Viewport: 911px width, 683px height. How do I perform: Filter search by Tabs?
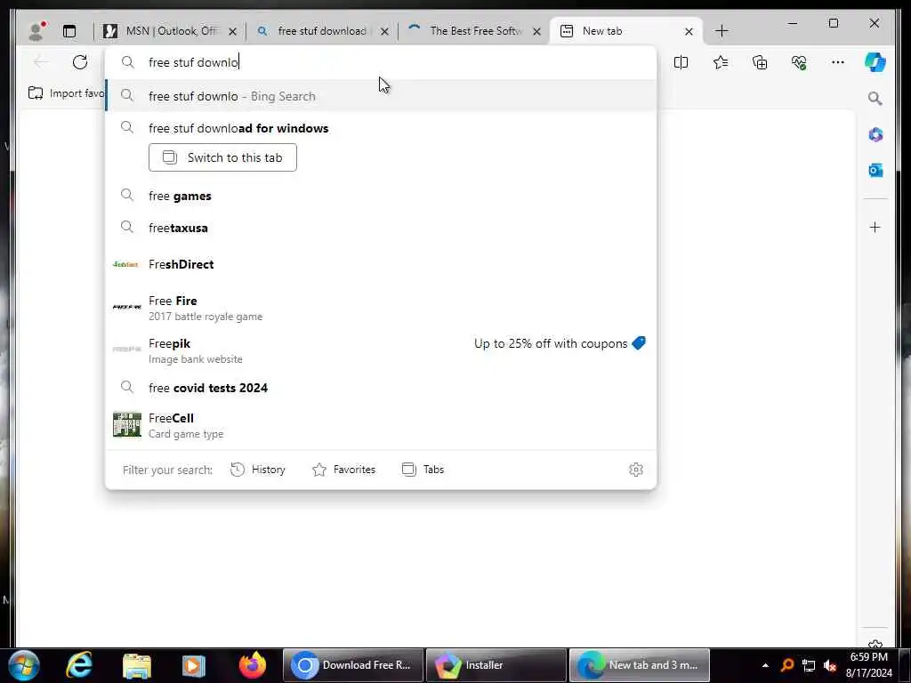[x=423, y=470]
